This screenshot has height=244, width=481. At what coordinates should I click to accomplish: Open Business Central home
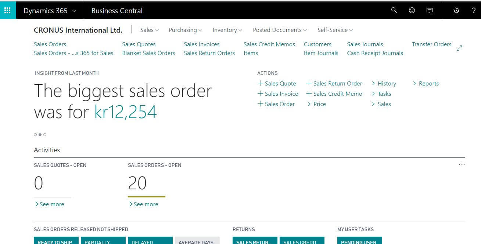[x=117, y=11]
